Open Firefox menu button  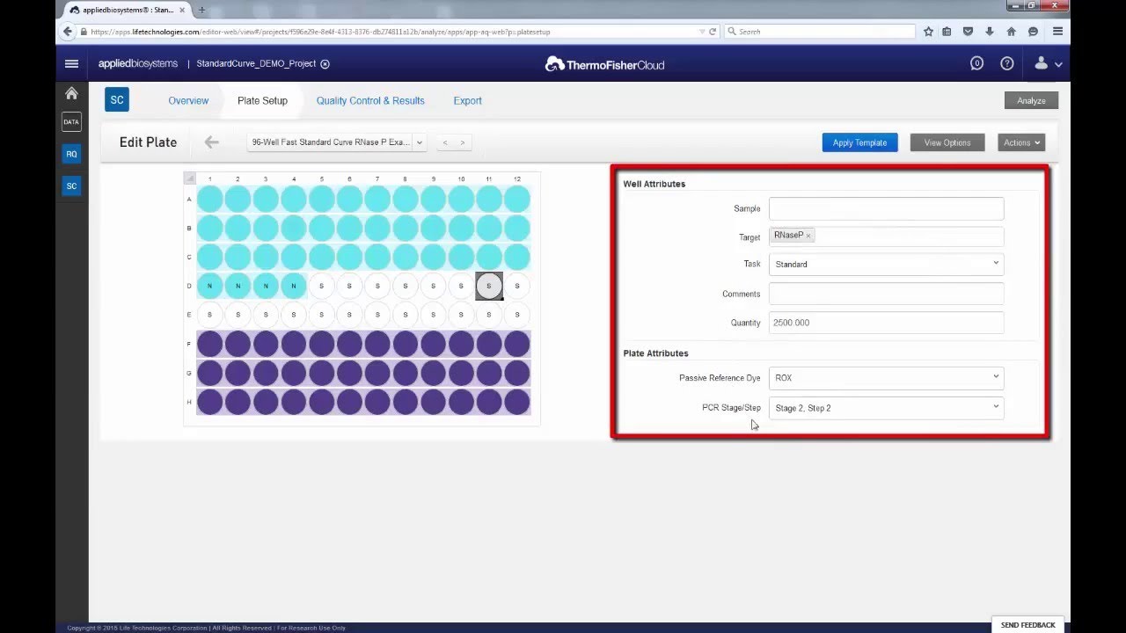1057,32
